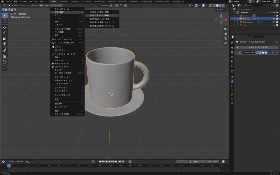Screen dimensions: 280x175
Task: Expand the Cylinder.001 tree item
Action: click(238, 22)
